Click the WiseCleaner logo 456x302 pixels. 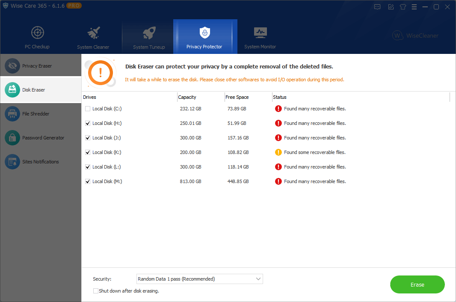415,36
